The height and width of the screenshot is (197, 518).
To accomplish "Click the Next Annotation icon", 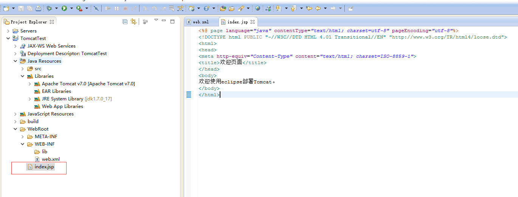I will [279, 8].
